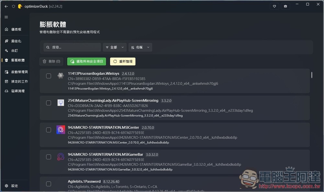Click the 重新整理 refresh button
This screenshot has width=324, height=192.
click(x=123, y=61)
